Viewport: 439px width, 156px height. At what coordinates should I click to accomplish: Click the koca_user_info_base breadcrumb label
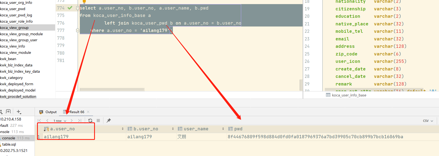(x=349, y=95)
